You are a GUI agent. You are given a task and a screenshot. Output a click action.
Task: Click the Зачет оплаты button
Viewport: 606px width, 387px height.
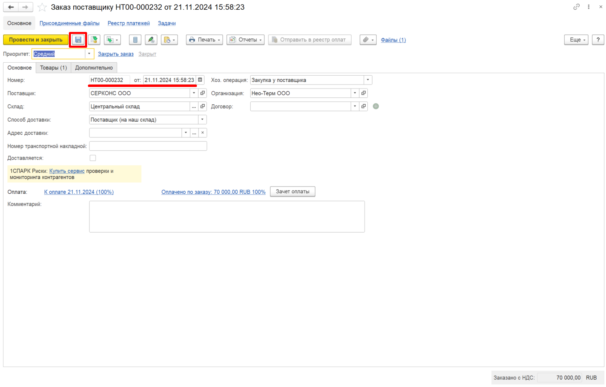tap(292, 192)
